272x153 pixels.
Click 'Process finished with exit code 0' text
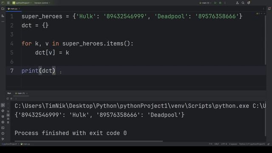(x=71, y=133)
